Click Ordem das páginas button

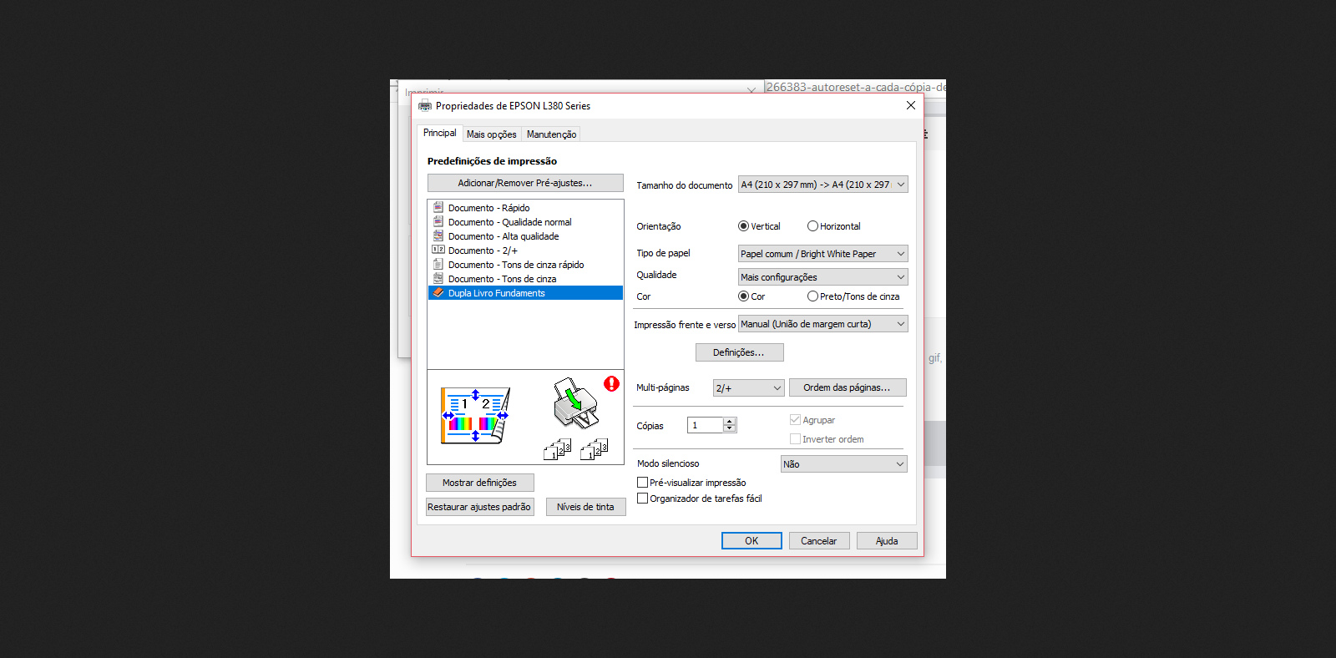tap(848, 387)
